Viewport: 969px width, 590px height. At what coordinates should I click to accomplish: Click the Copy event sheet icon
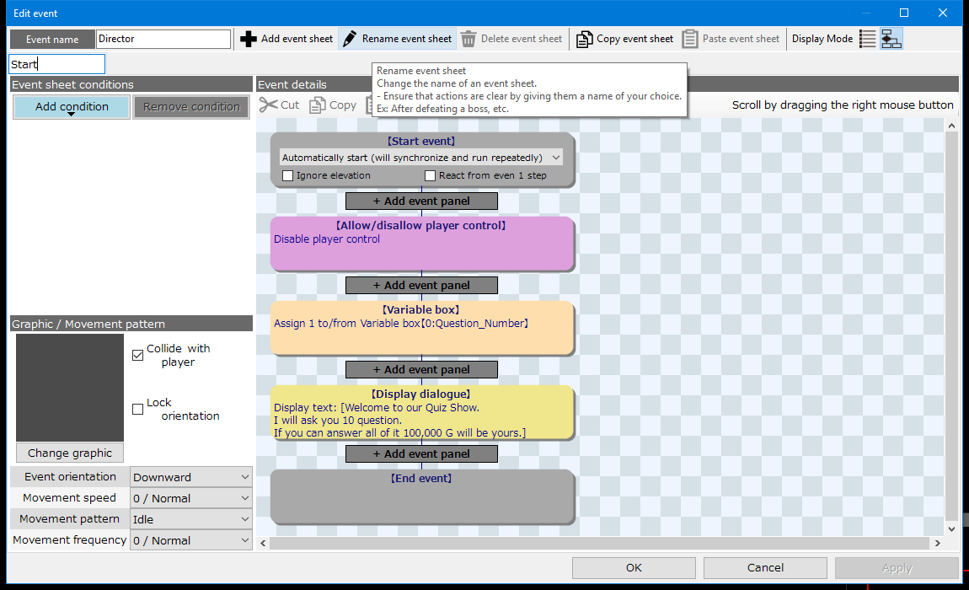584,39
